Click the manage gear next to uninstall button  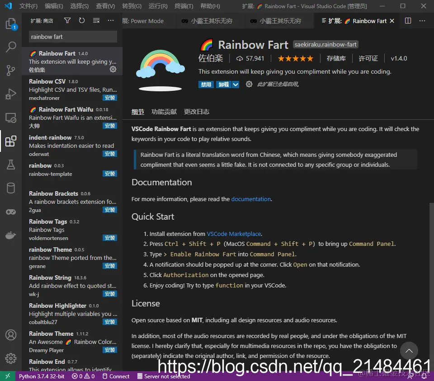pos(249,84)
